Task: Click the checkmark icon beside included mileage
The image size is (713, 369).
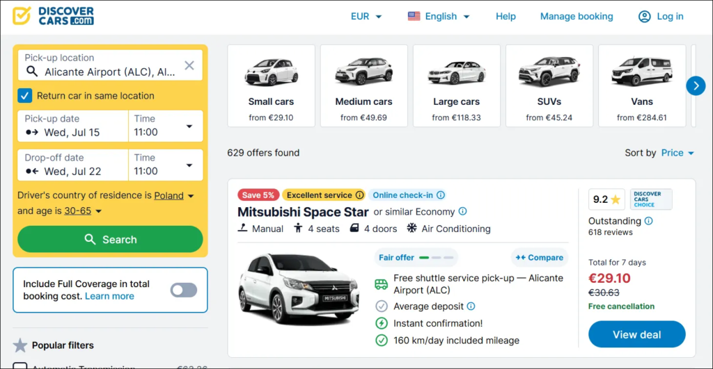Action: point(382,340)
